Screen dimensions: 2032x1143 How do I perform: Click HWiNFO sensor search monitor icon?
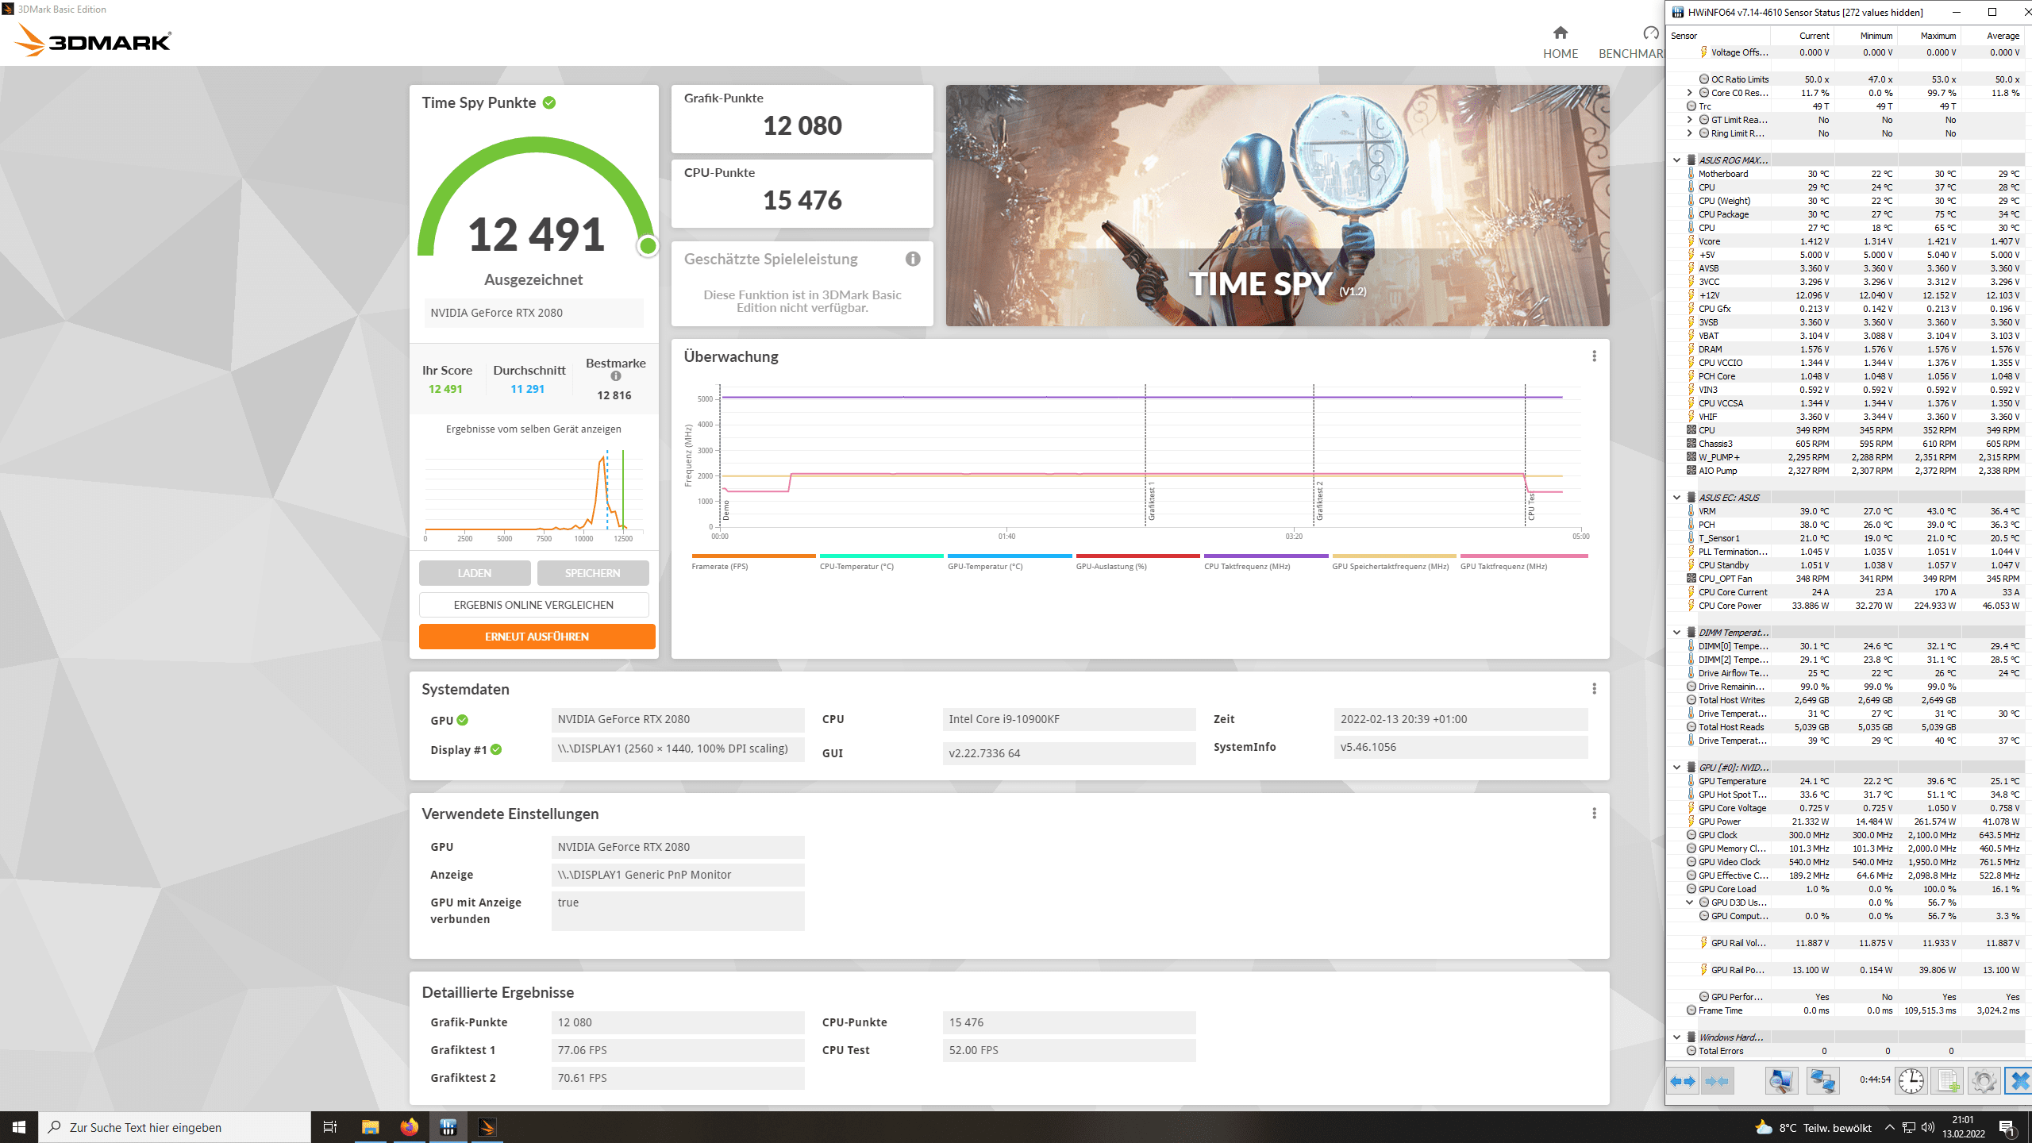tap(1781, 1081)
